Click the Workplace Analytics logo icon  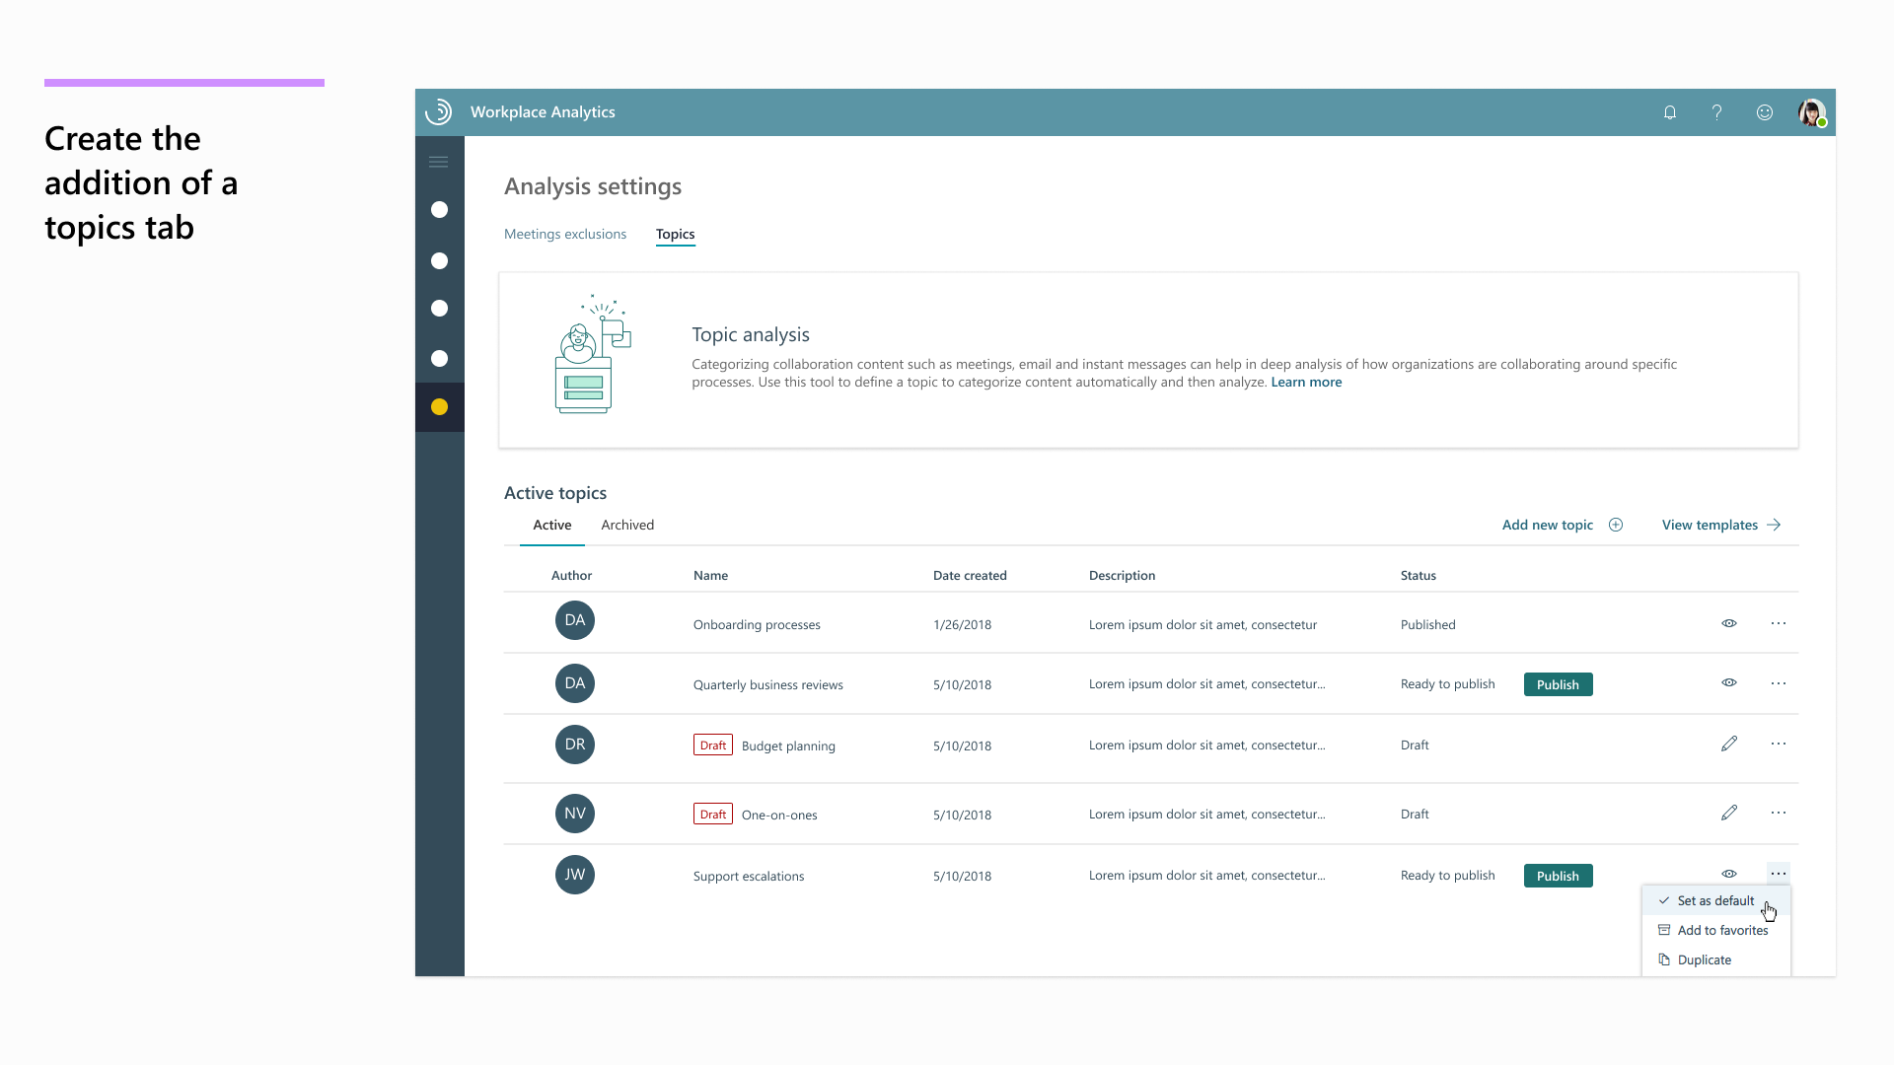439,112
